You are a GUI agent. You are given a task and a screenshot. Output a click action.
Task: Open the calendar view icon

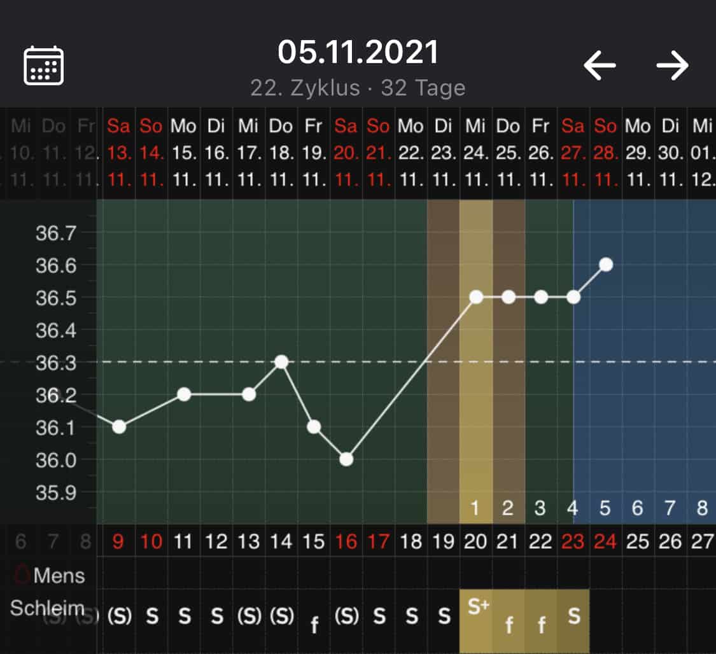43,65
